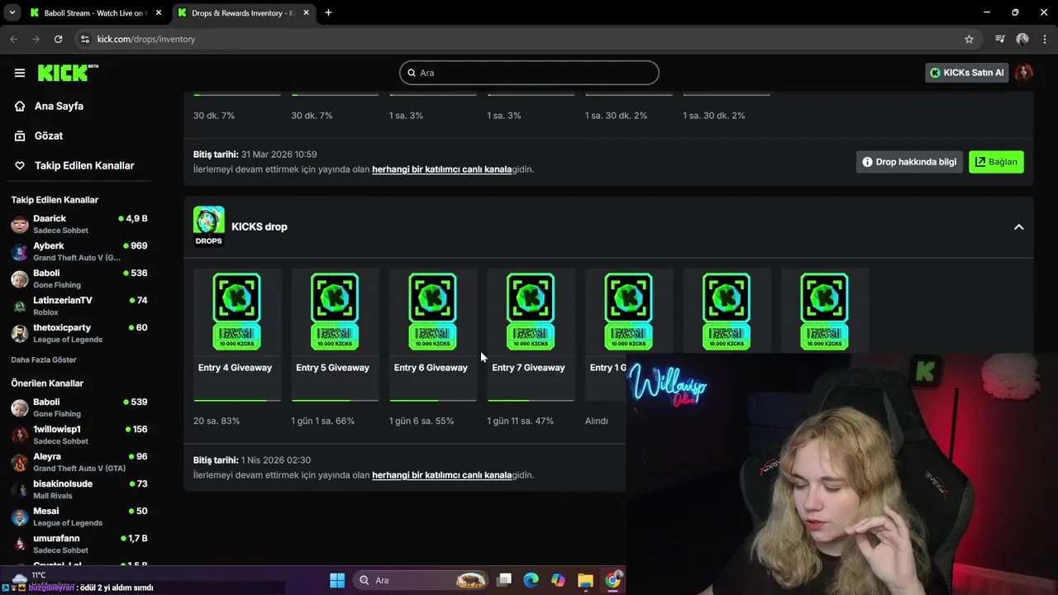Close the Baboli Stream tab
This screenshot has height=595, width=1058.
click(x=159, y=12)
